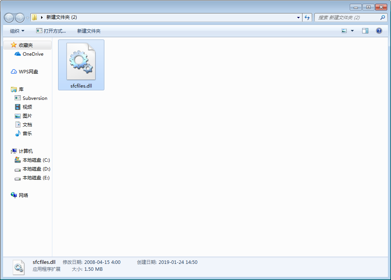391x280 pixels.
Task: Toggle the preview pane
Action: tap(365, 31)
